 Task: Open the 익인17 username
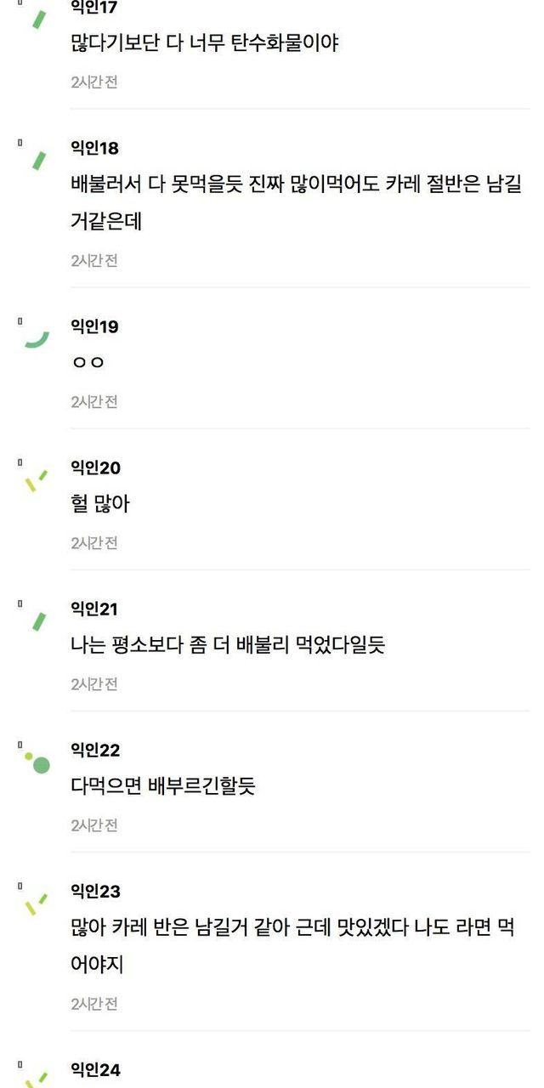coord(93,8)
